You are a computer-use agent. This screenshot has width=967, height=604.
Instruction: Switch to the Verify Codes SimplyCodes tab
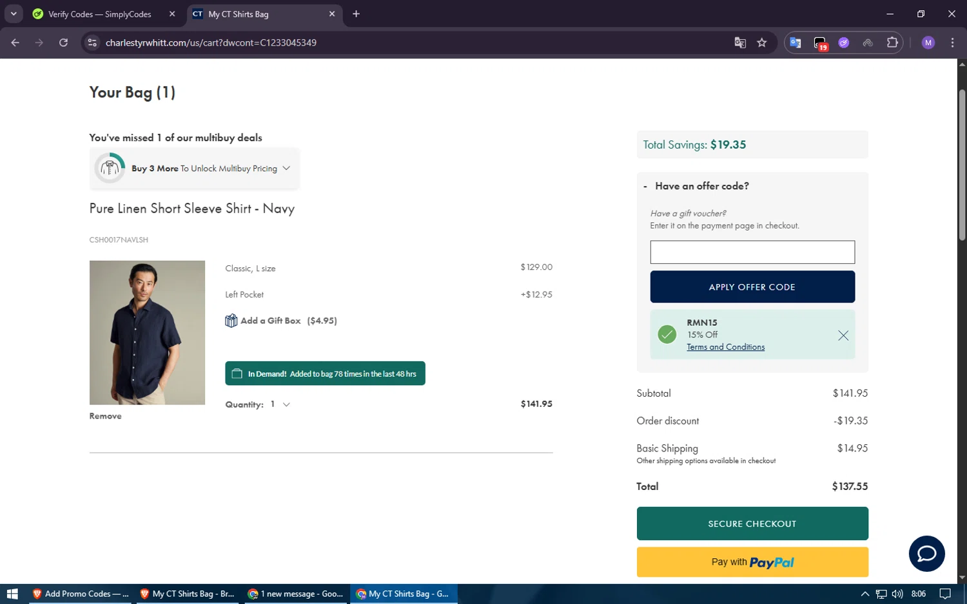[x=100, y=14]
